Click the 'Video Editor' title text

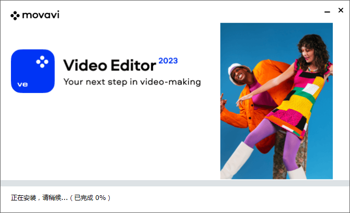[110, 65]
